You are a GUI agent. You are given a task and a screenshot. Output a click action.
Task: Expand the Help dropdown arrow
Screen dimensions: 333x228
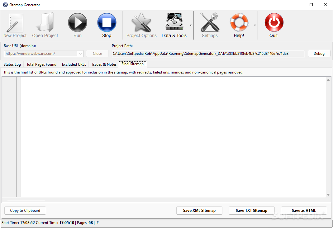coord(255,25)
